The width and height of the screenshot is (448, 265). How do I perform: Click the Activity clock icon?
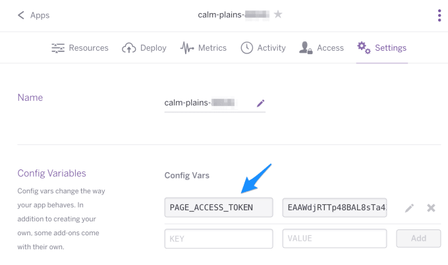click(246, 47)
